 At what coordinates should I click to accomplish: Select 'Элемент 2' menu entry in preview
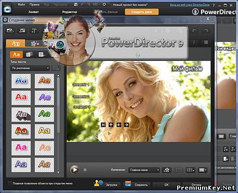coord(81,96)
